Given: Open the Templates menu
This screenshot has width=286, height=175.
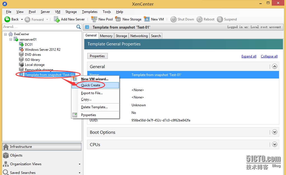Looking at the screenshot, I should [x=90, y=12].
